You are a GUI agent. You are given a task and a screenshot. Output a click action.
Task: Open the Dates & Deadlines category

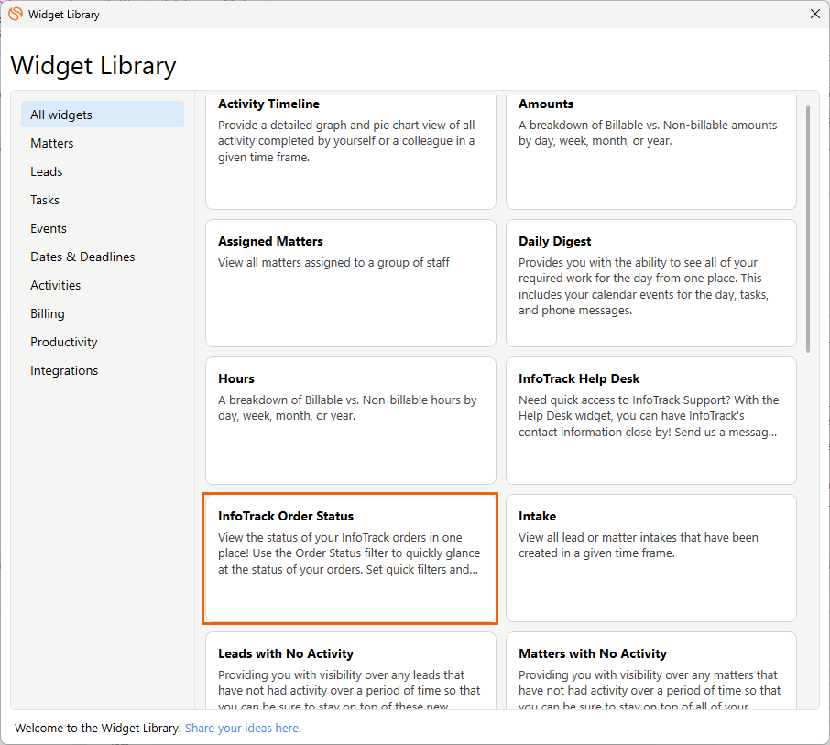point(82,257)
